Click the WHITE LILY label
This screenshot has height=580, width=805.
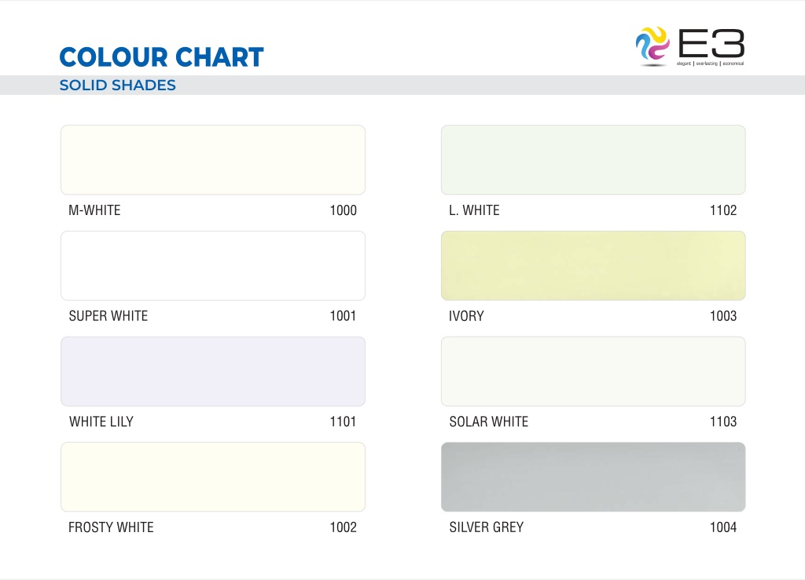coord(101,421)
